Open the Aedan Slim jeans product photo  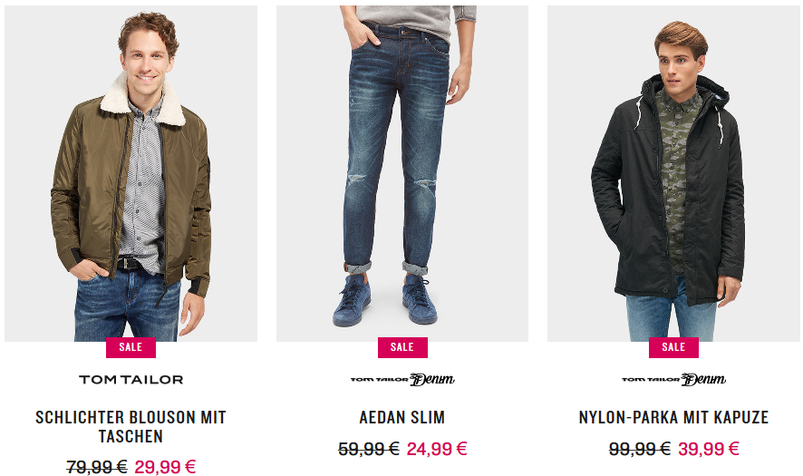point(402,173)
